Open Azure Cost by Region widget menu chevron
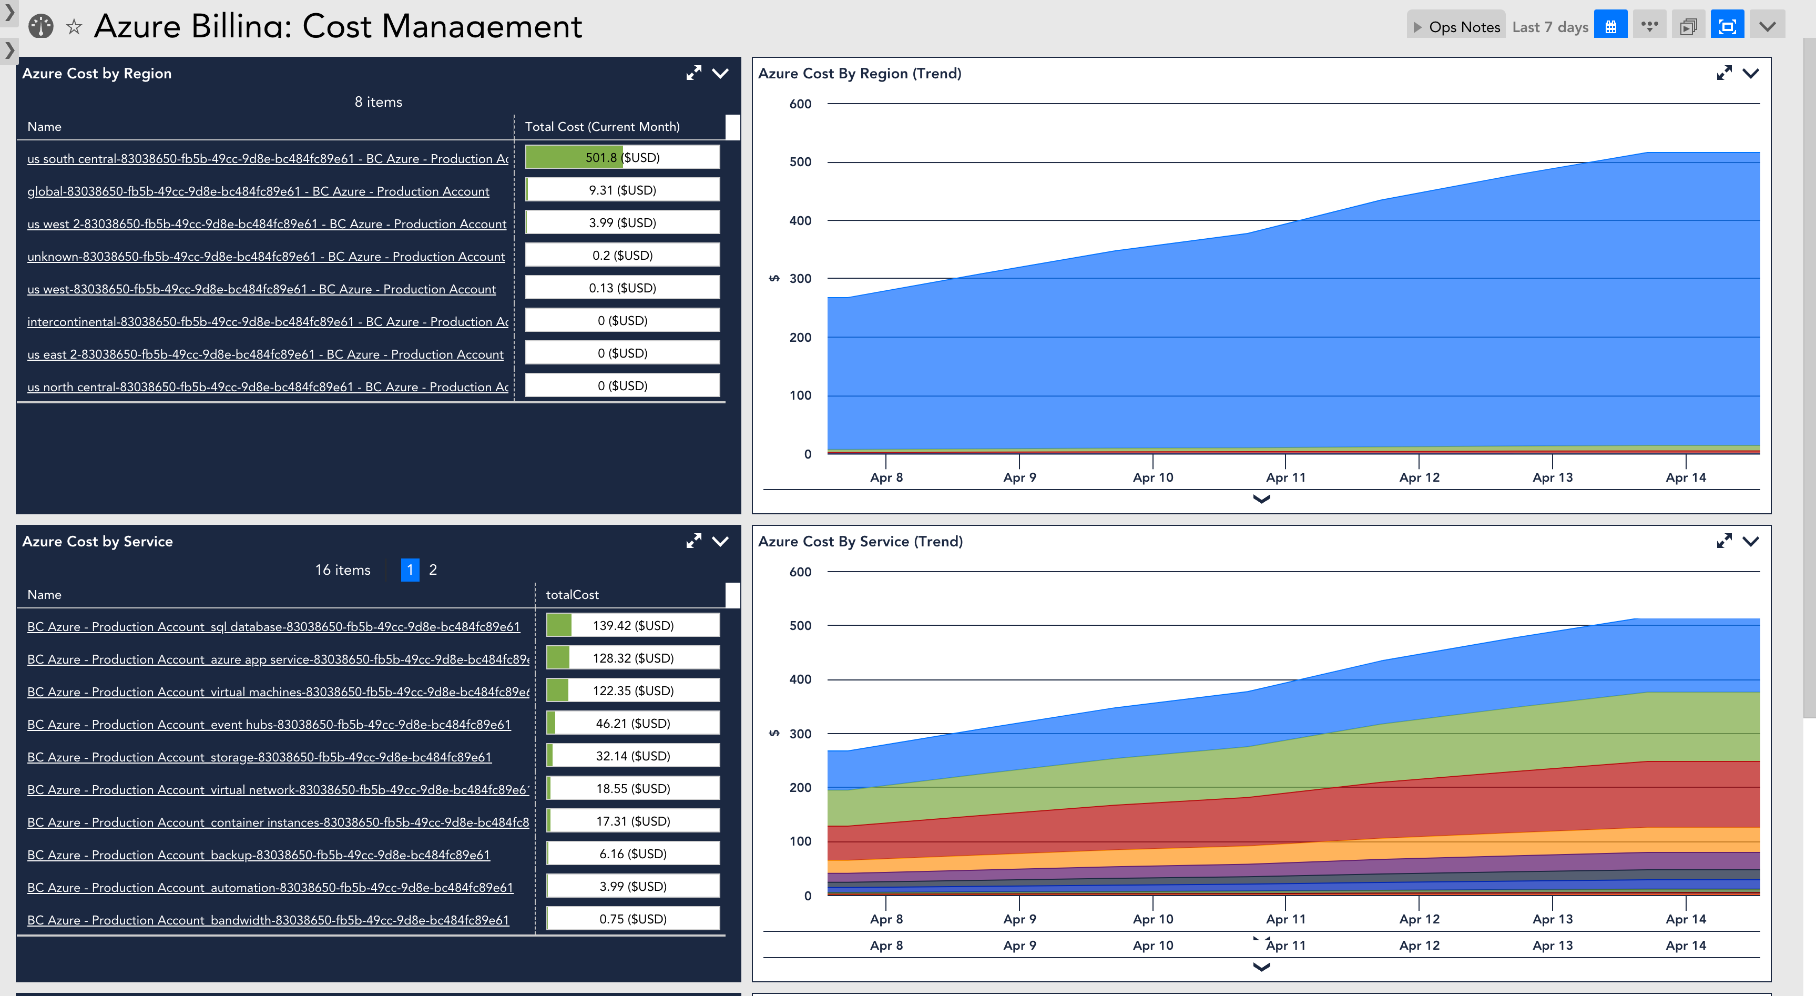Viewport: 1816px width, 996px height. point(720,73)
